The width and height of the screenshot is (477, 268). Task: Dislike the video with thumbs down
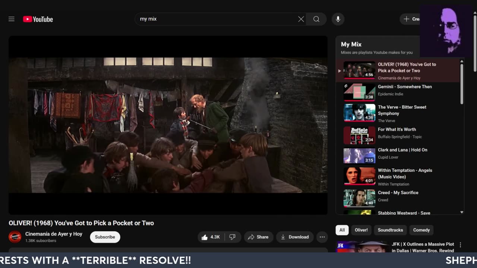tap(233, 237)
